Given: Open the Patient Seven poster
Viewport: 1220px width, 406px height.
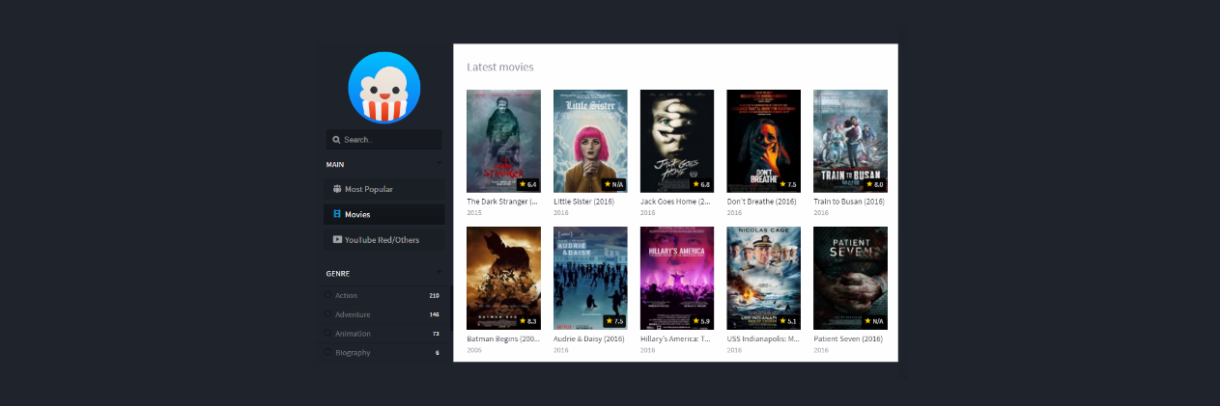Looking at the screenshot, I should (x=850, y=278).
